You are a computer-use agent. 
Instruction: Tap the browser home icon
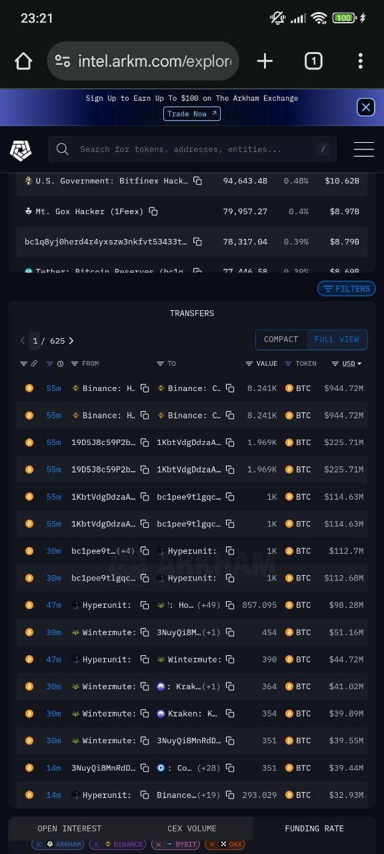23,61
